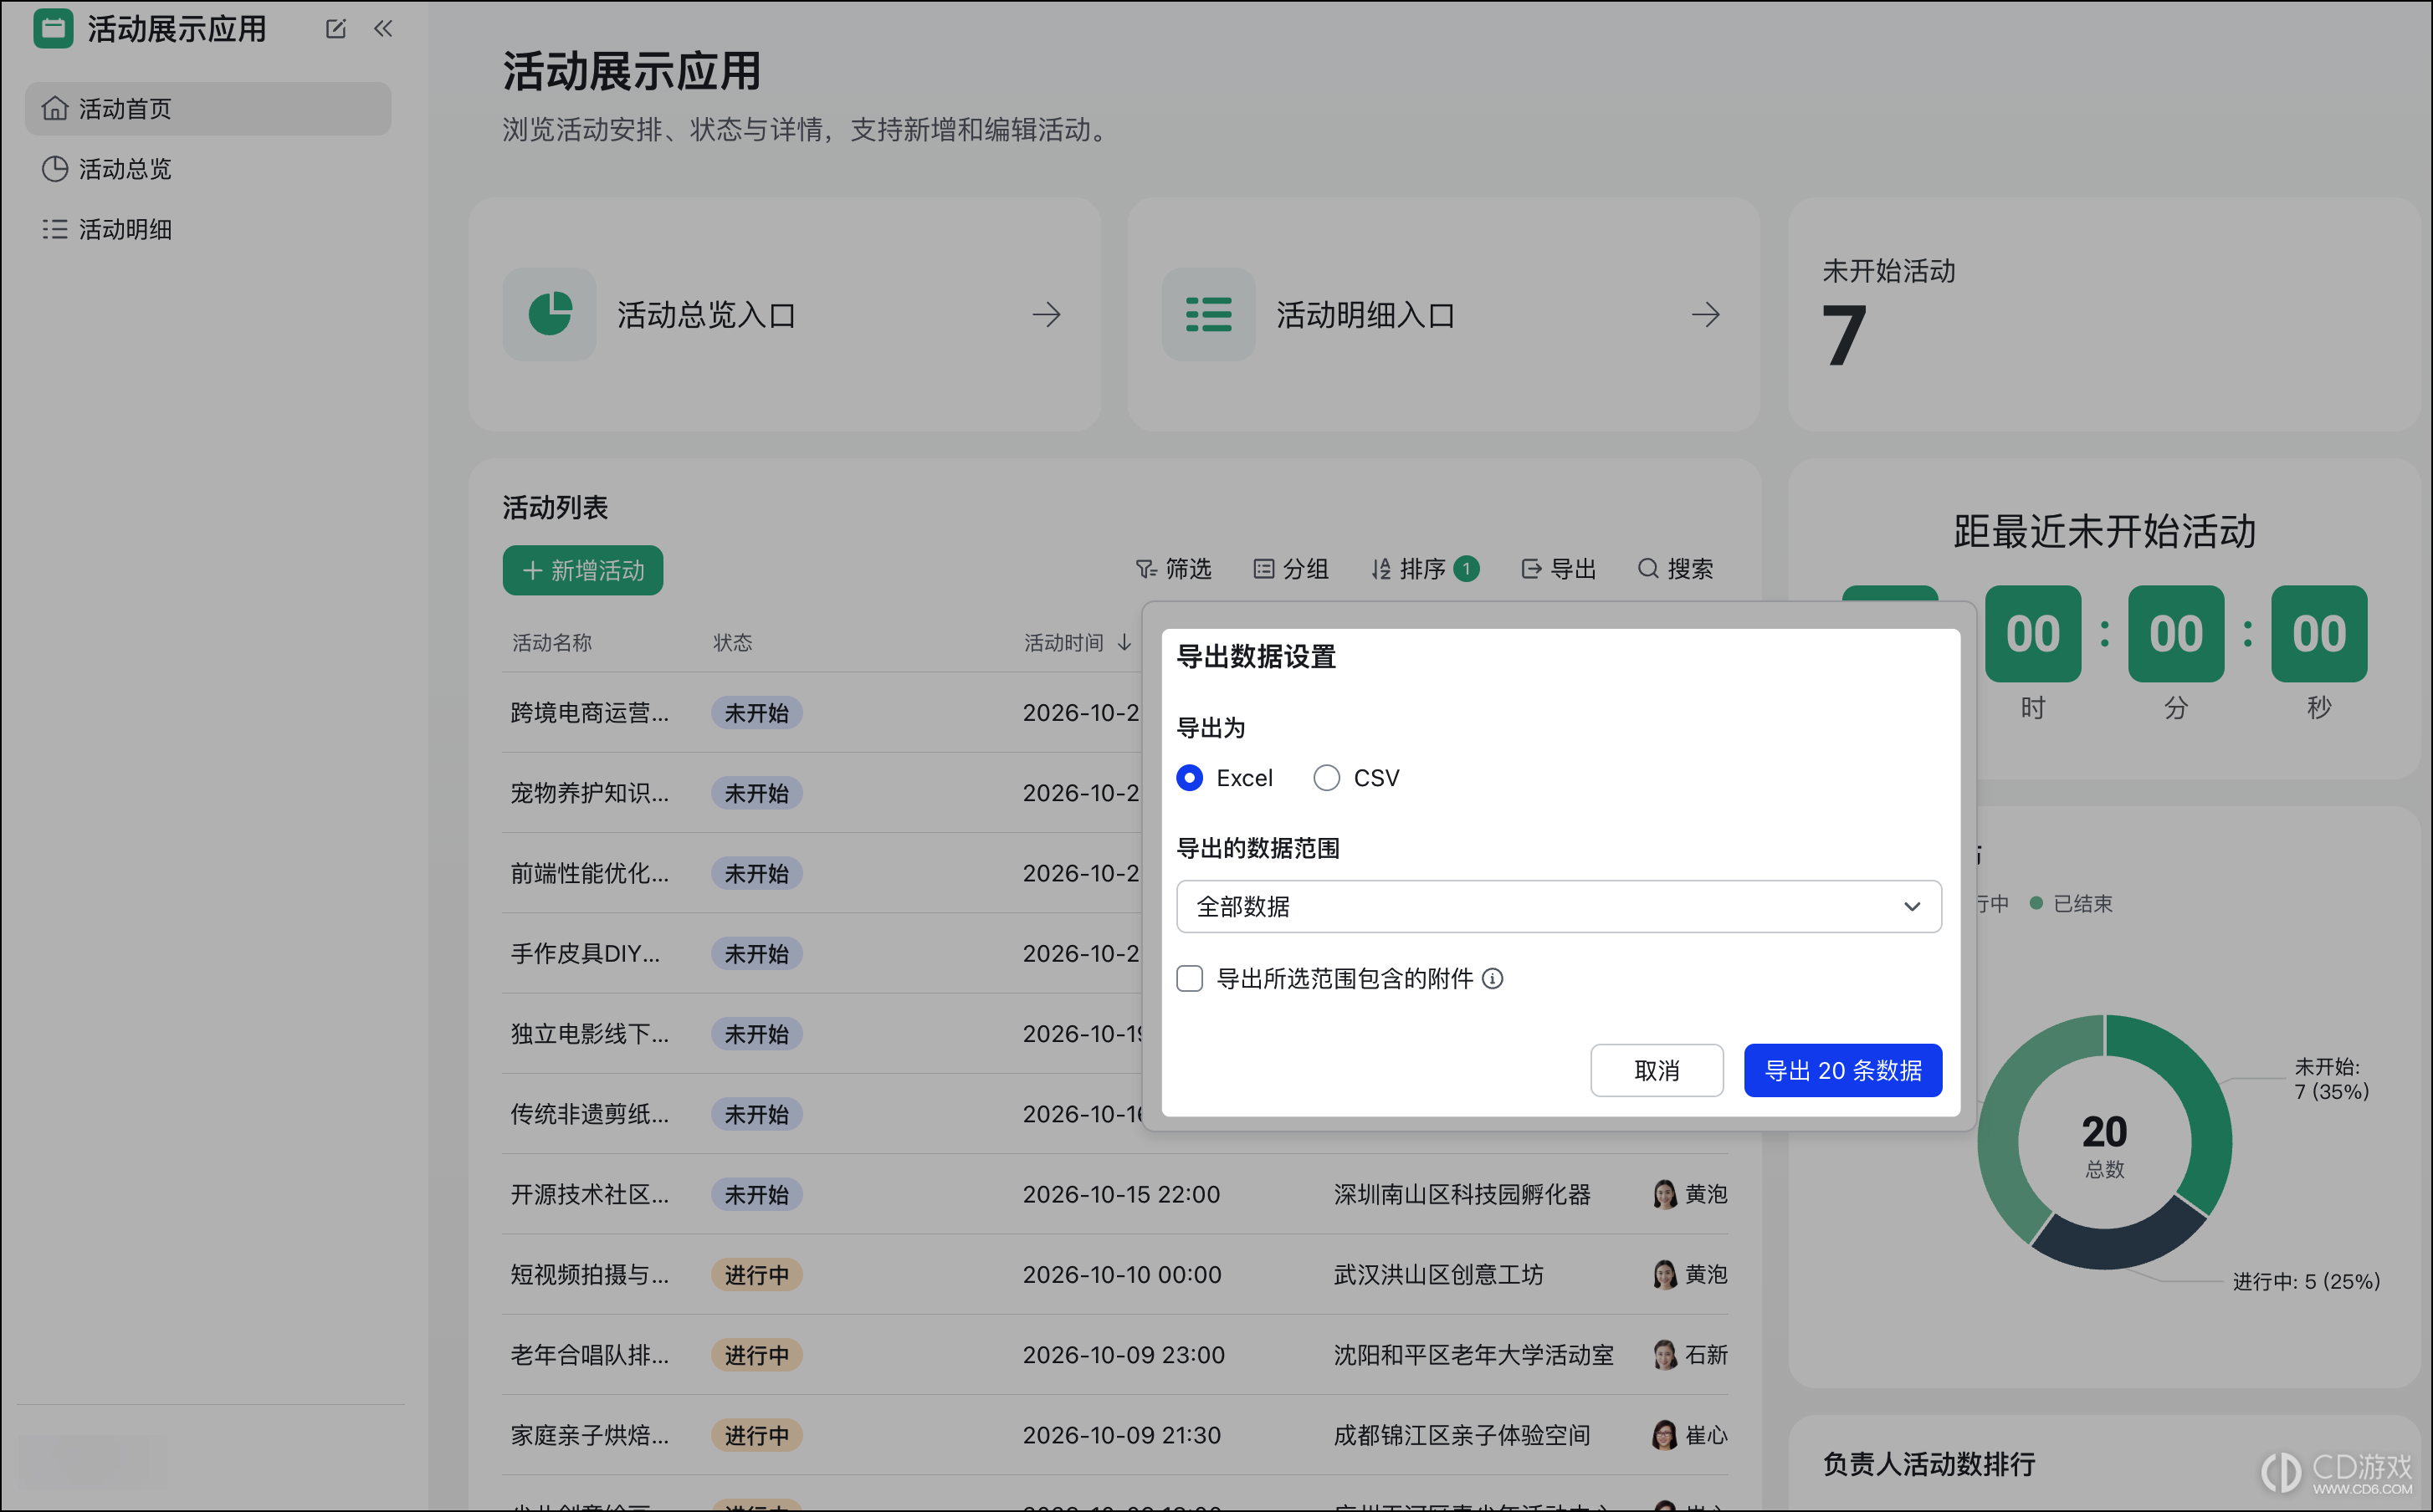Collapse the sidebar with double-chevron icon
This screenshot has width=2433, height=1512.
383,29
